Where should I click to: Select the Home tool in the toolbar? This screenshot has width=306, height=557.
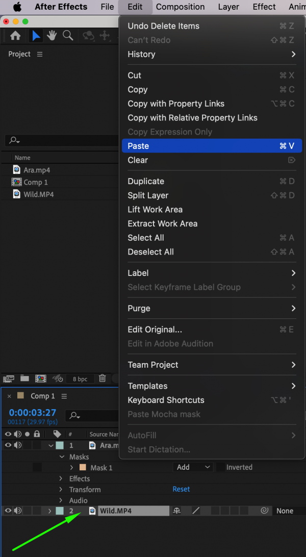coord(15,36)
